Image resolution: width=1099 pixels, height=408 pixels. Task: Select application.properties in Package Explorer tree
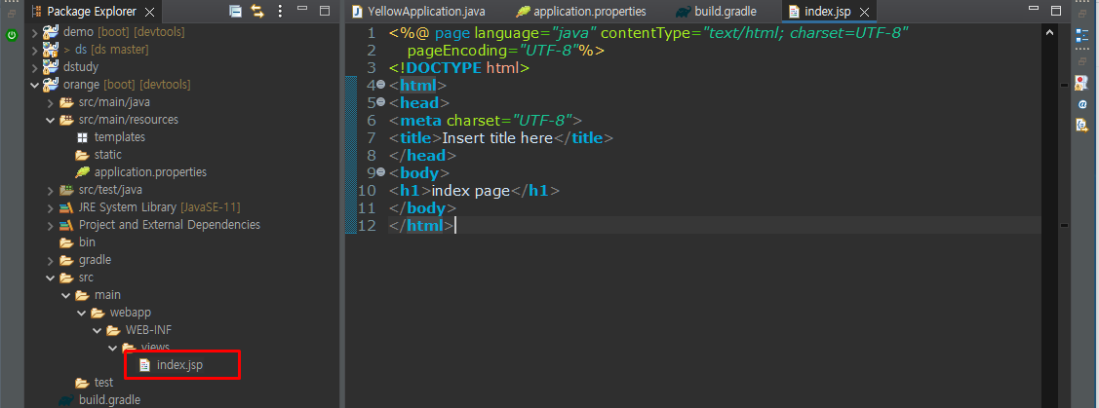pyautogui.click(x=141, y=172)
